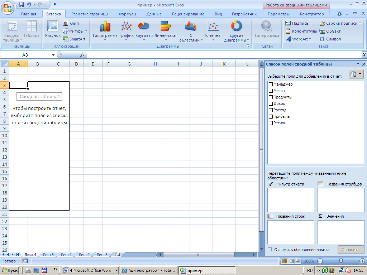Check the Прибыль field
Viewport: 367px width, 275px height.
coord(271,116)
